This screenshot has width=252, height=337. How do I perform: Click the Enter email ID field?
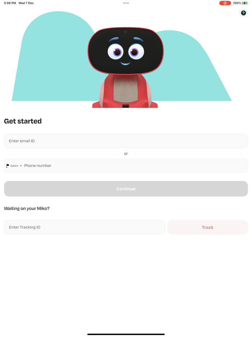[x=126, y=141]
